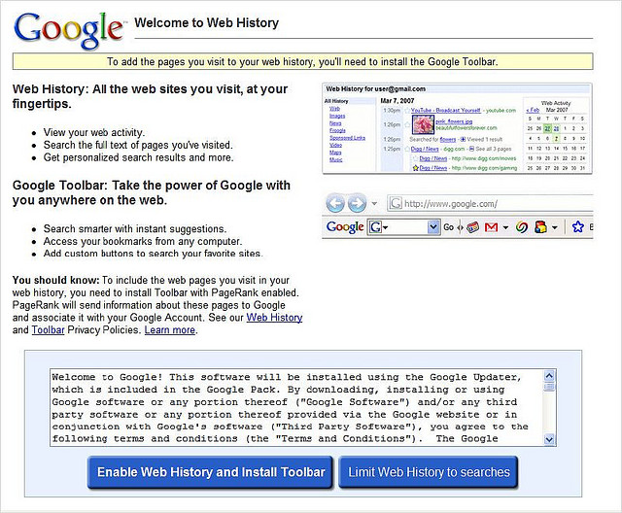Click 'Limit Web History to searches' button
The height and width of the screenshot is (513, 622).
(429, 472)
